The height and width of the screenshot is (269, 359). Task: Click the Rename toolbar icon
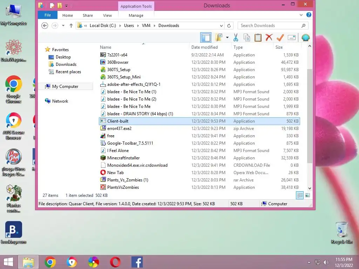[x=291, y=37]
